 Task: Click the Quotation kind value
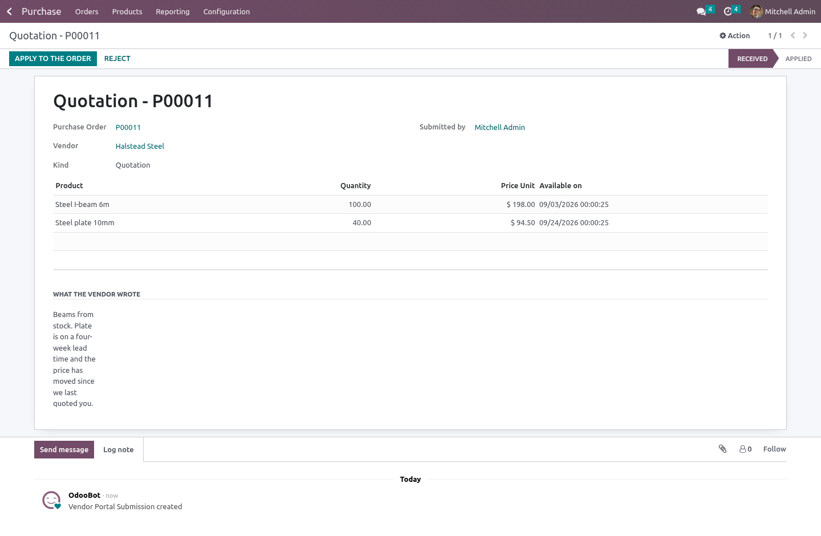pos(133,165)
